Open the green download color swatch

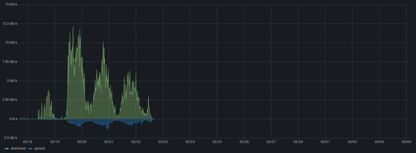(7, 149)
